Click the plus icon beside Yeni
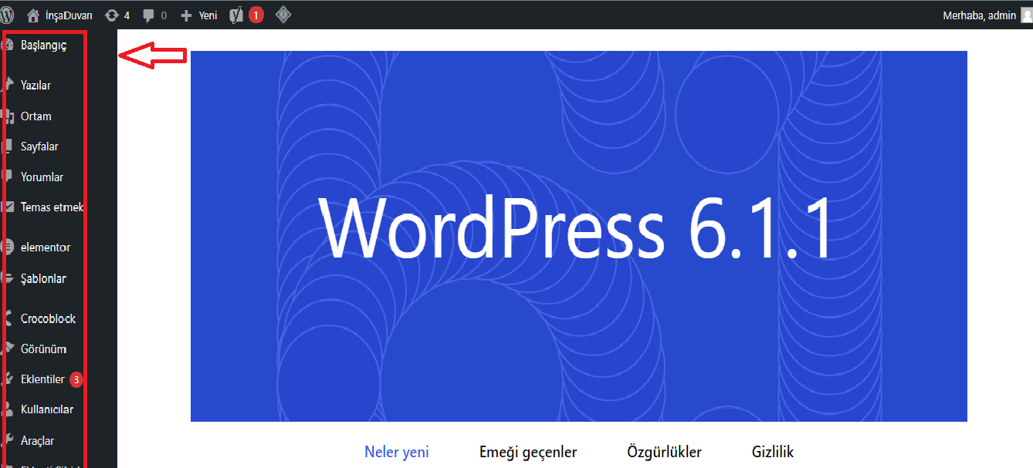Viewport: 1033px width, 468px height. (x=186, y=15)
